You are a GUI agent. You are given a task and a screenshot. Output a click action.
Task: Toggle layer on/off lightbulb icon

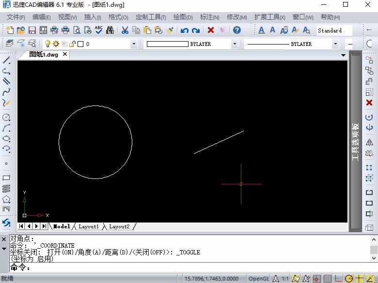47,44
